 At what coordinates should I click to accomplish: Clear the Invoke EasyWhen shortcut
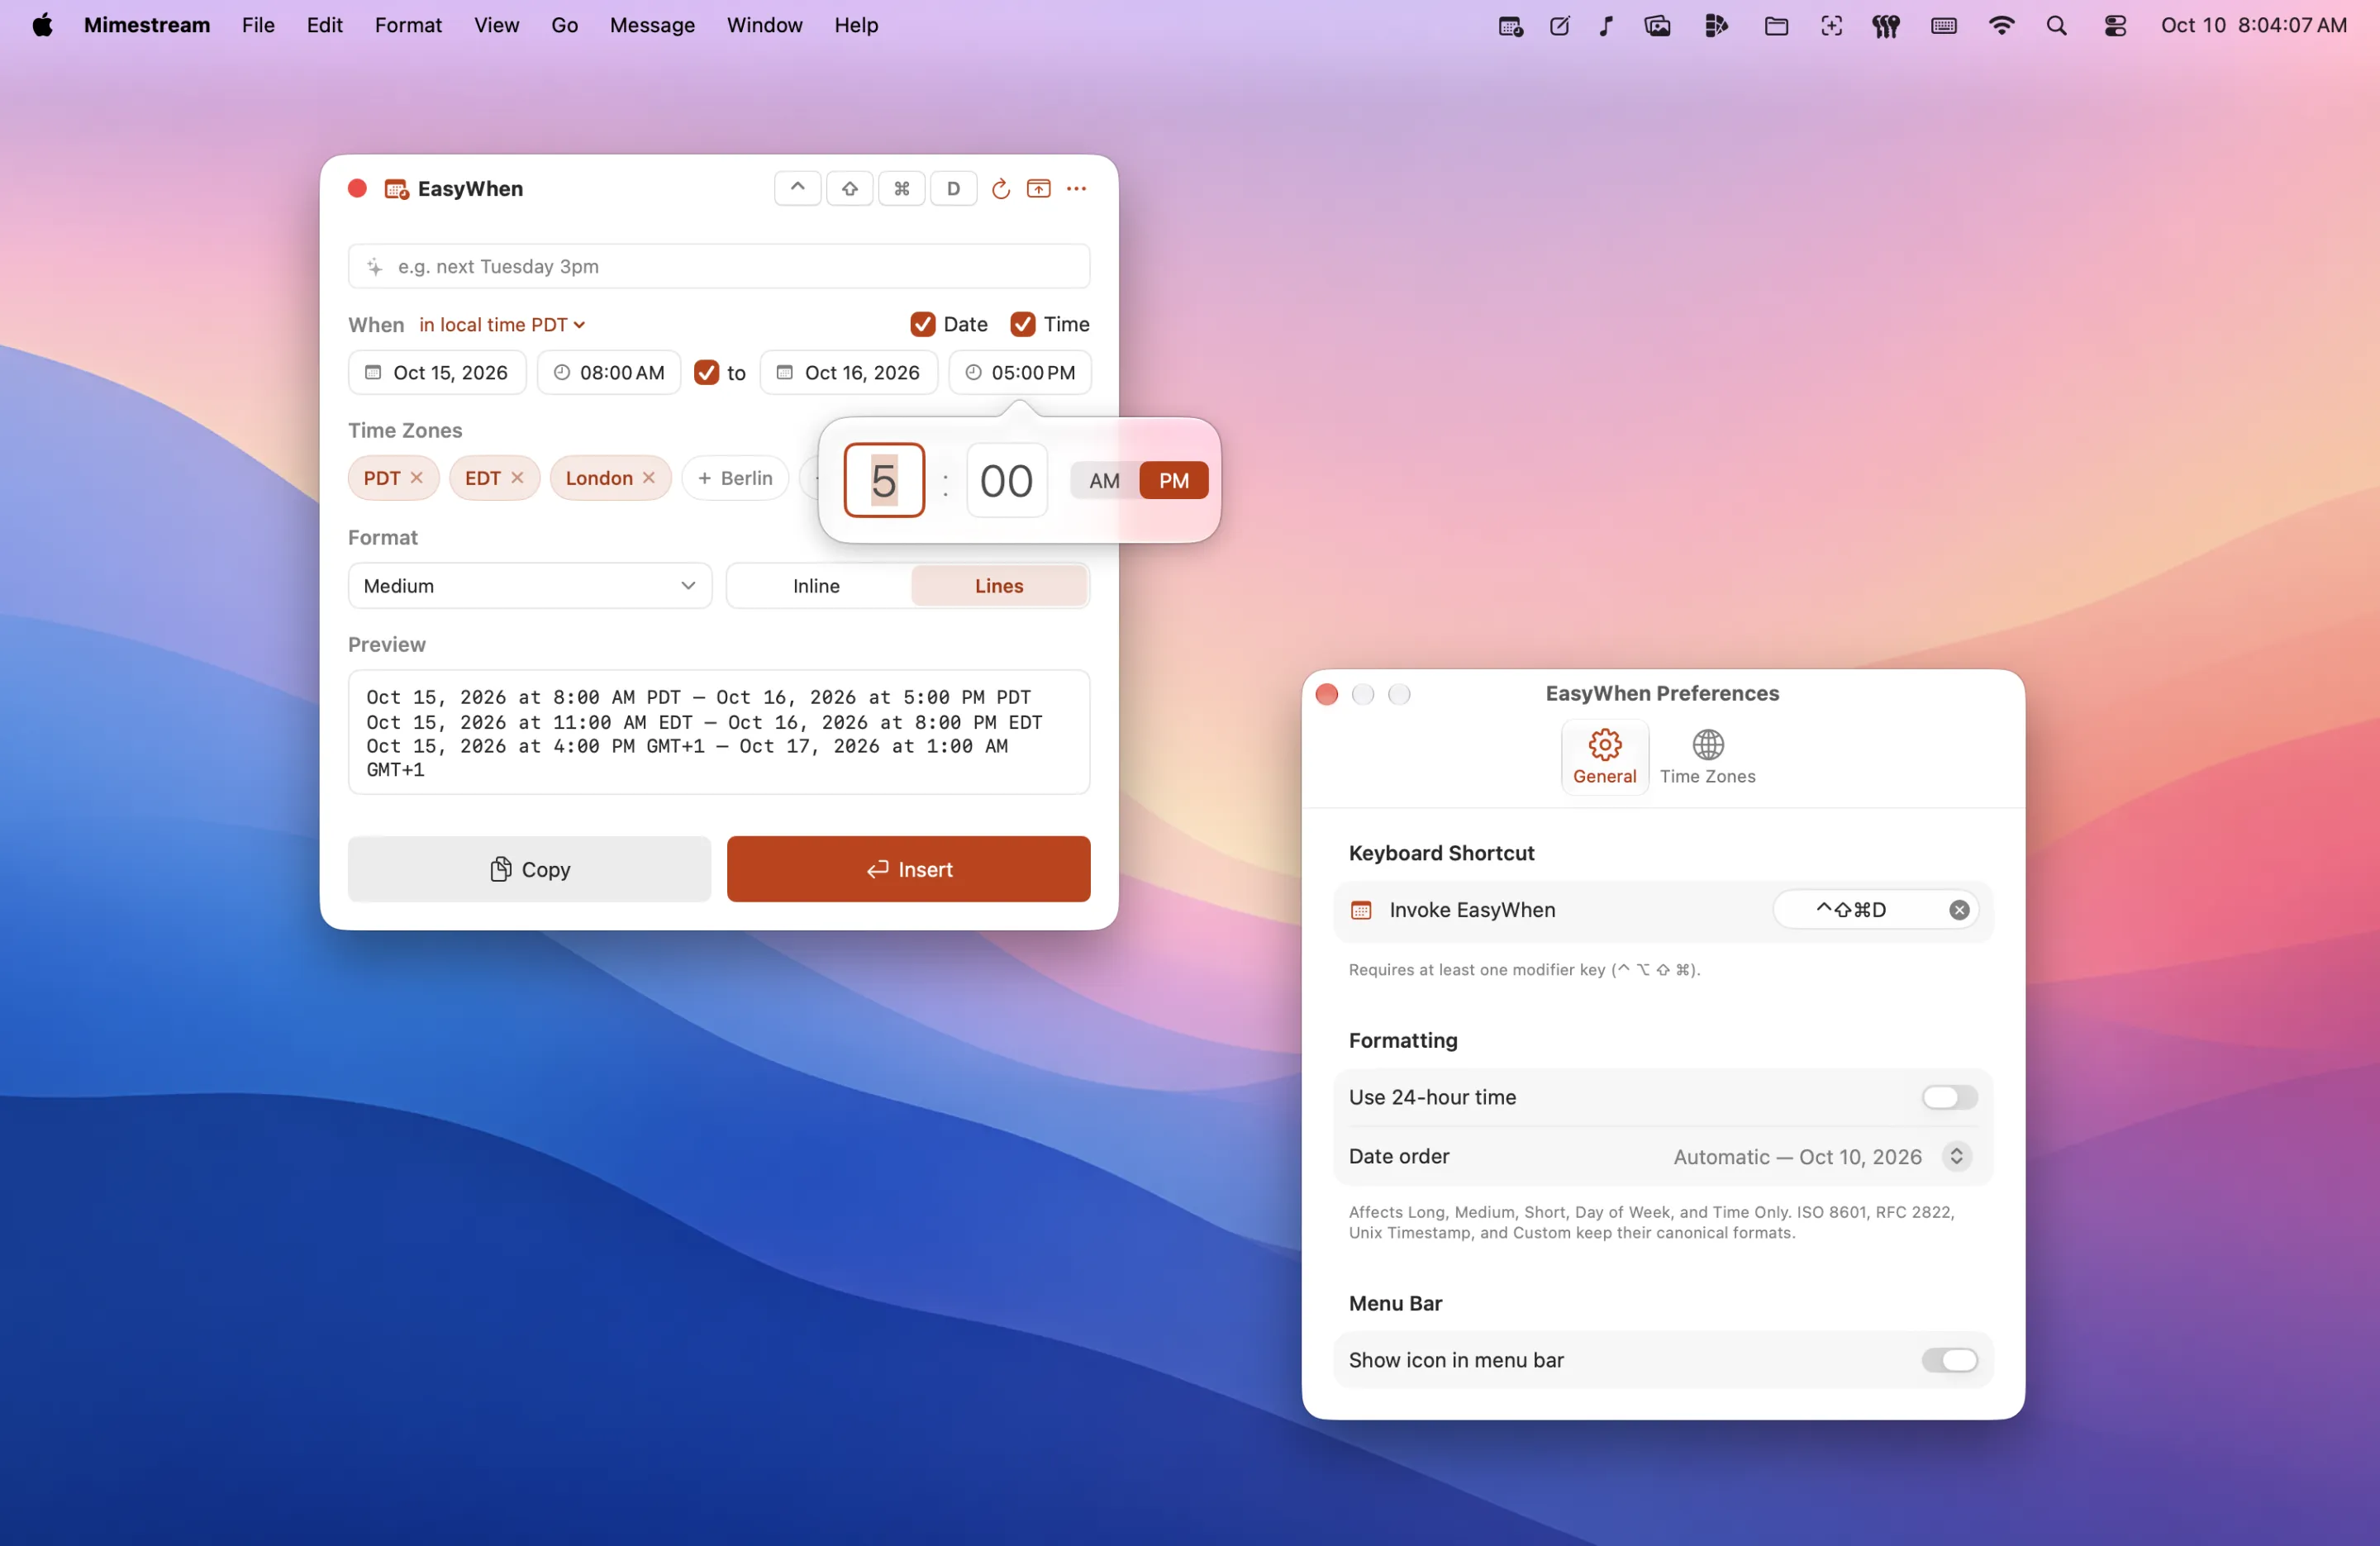click(x=1959, y=910)
